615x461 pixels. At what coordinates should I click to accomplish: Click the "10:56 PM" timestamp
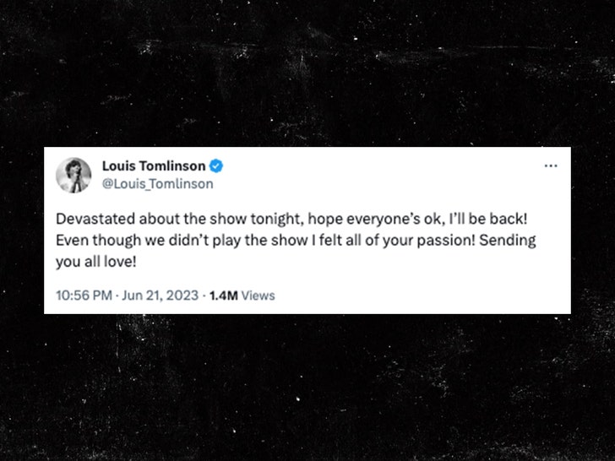click(x=84, y=296)
